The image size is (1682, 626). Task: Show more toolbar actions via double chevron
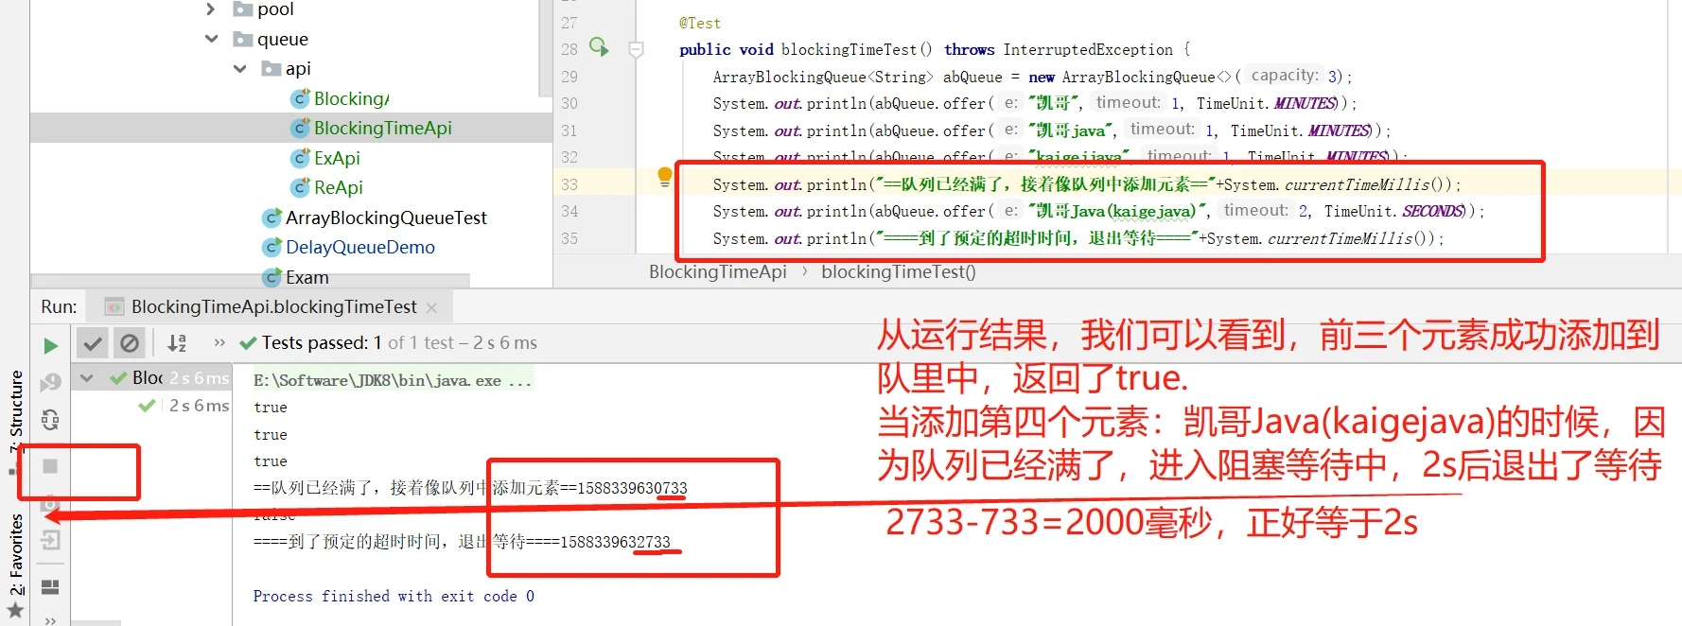coord(219,343)
